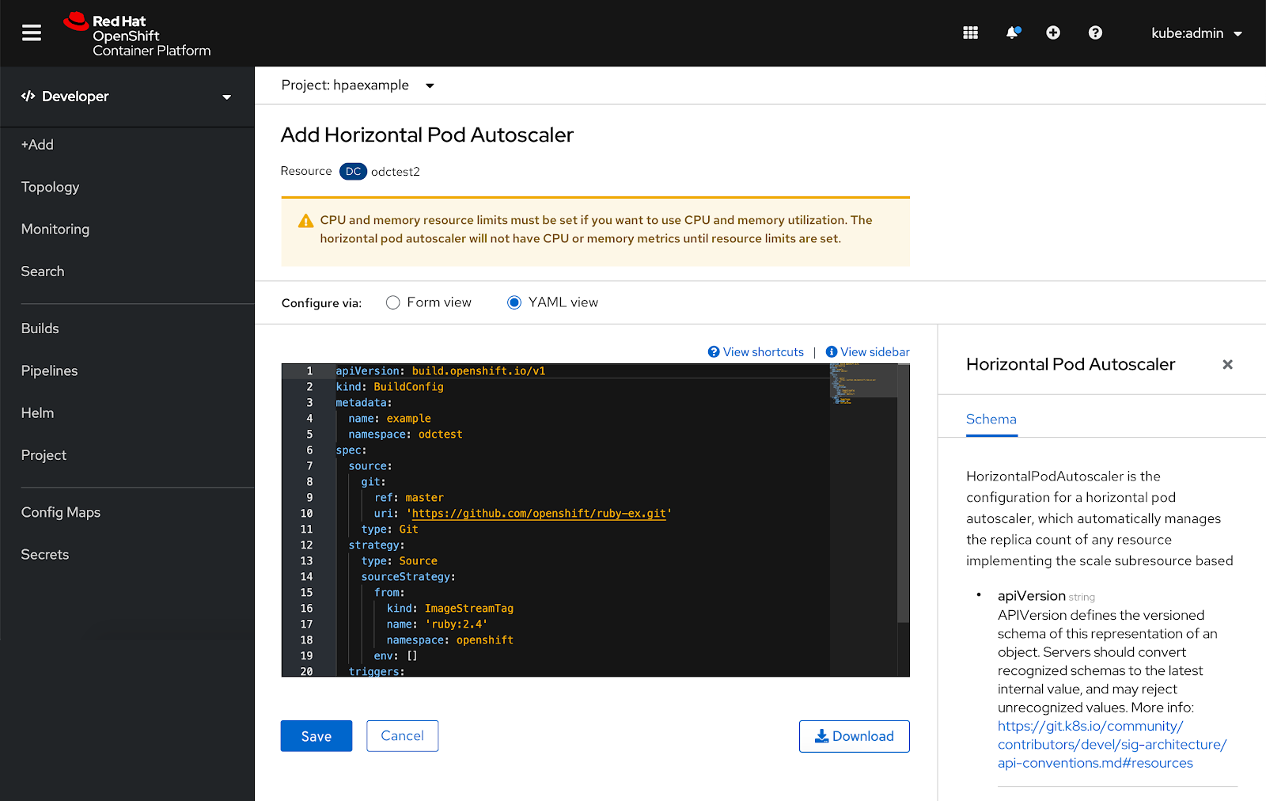Open Monitoring in the sidebar

55,229
